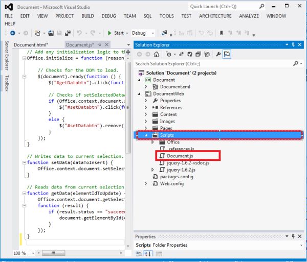307x262 pixels.
Task: Click the Alphabetical sort icon in Properties
Action: point(147,254)
